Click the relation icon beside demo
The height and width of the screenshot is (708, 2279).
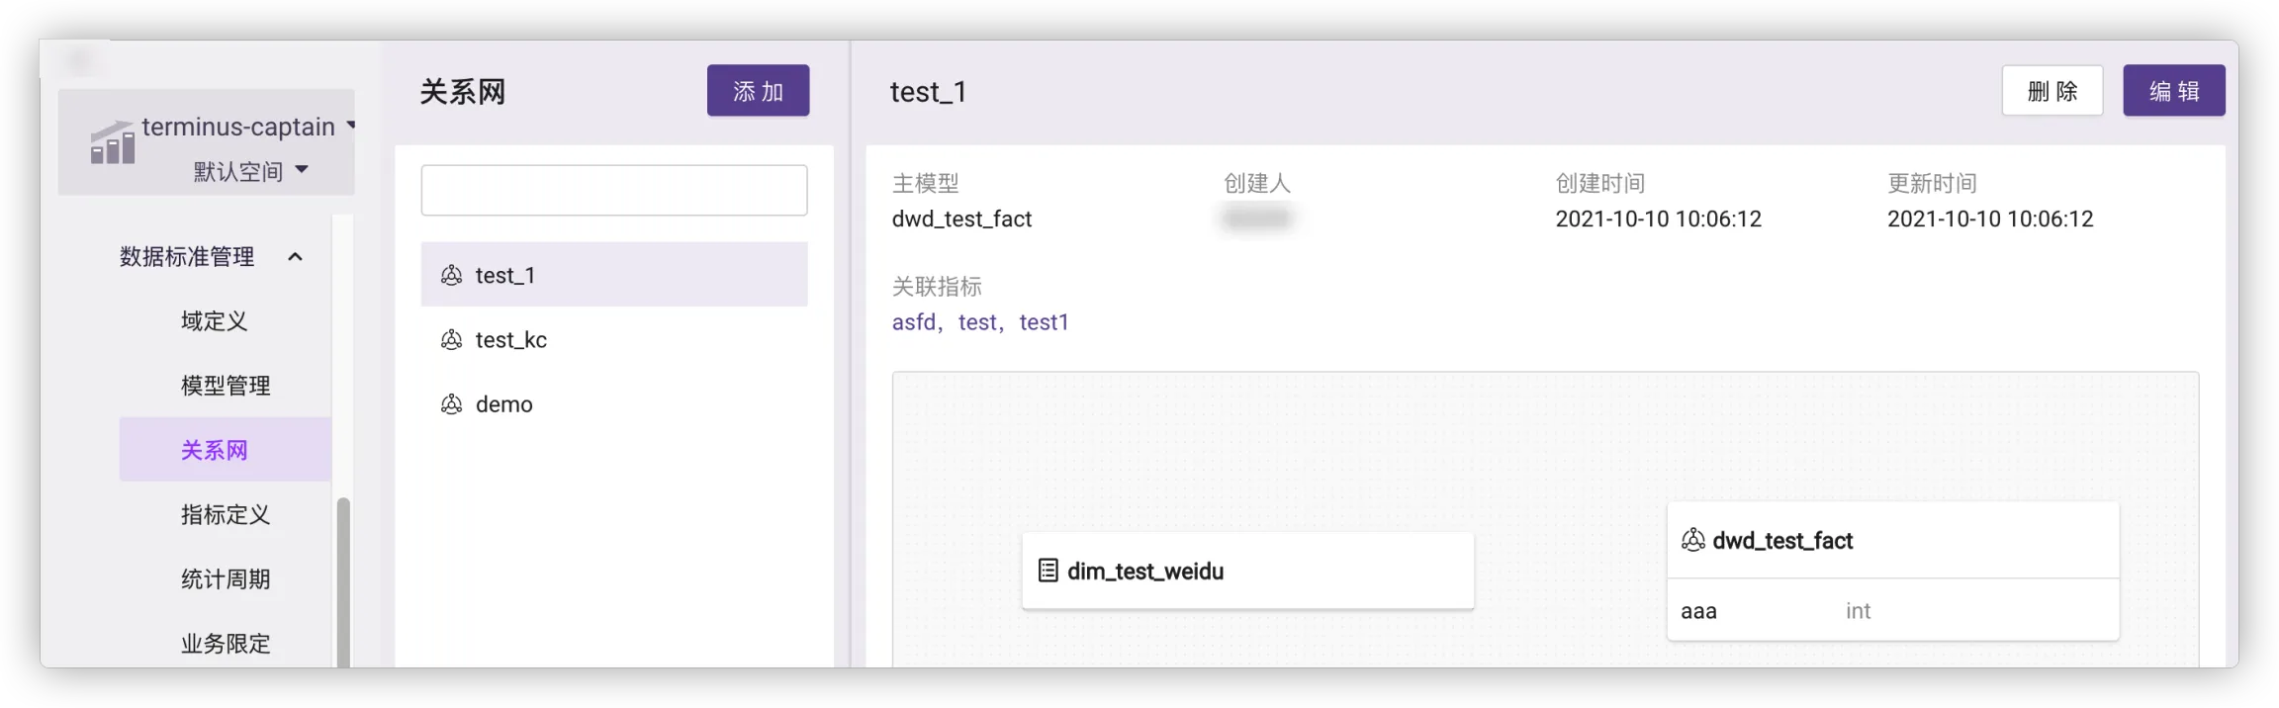point(451,404)
